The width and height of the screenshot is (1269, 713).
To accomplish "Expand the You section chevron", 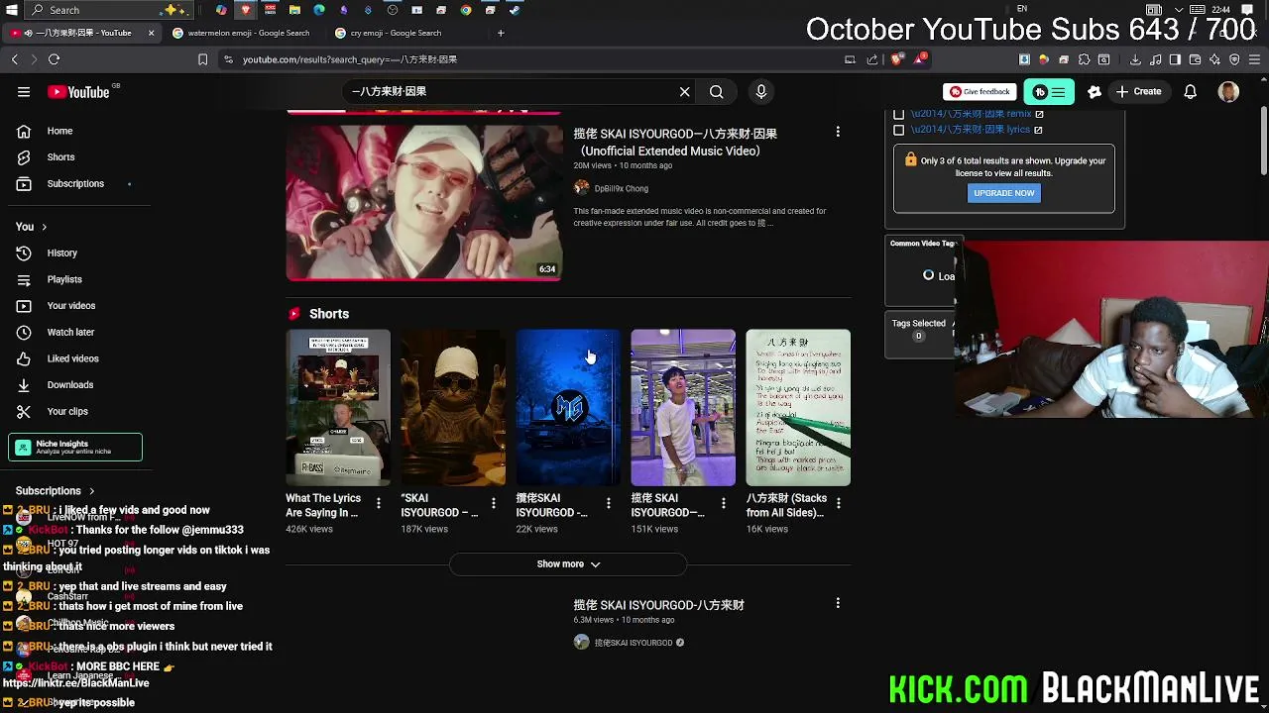I will click(x=44, y=227).
